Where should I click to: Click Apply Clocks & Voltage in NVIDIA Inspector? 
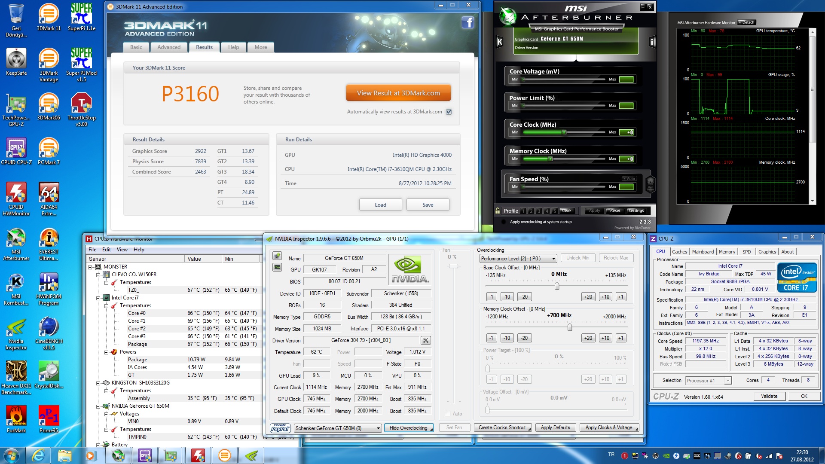(609, 427)
